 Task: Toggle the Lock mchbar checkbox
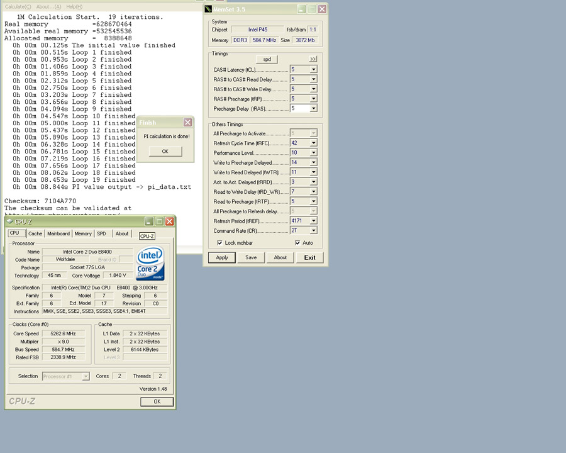click(219, 243)
